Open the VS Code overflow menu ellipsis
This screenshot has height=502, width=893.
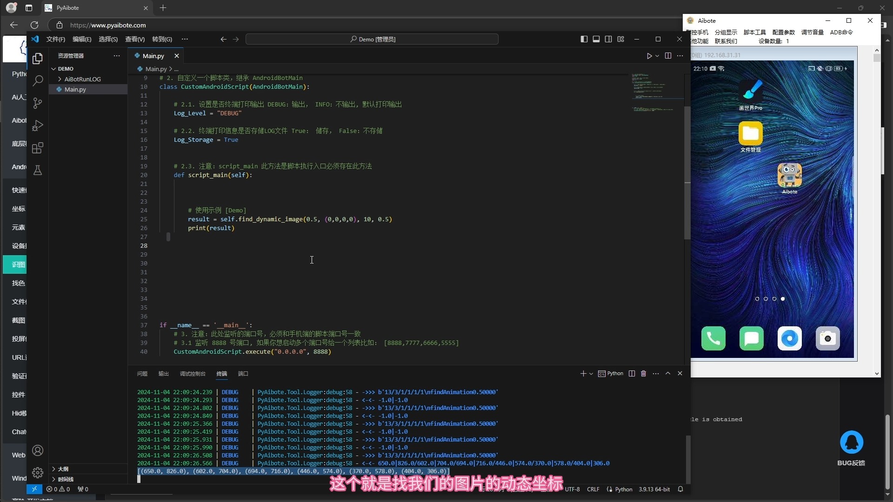click(x=185, y=39)
